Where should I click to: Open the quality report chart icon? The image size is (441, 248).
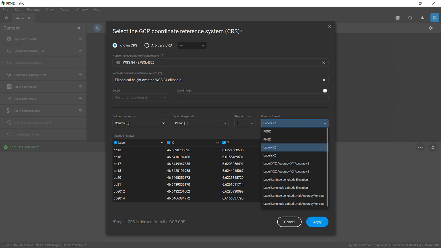(422, 18)
